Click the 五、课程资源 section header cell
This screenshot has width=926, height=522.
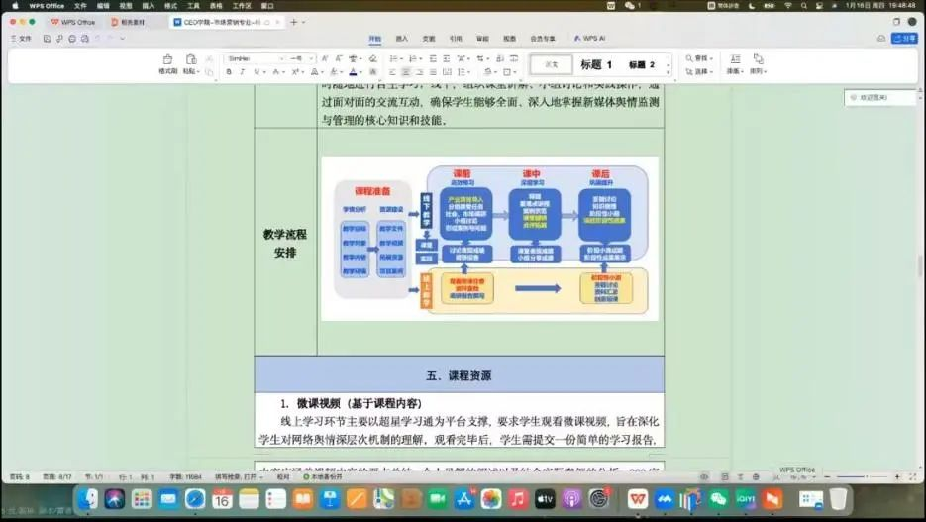tap(459, 375)
